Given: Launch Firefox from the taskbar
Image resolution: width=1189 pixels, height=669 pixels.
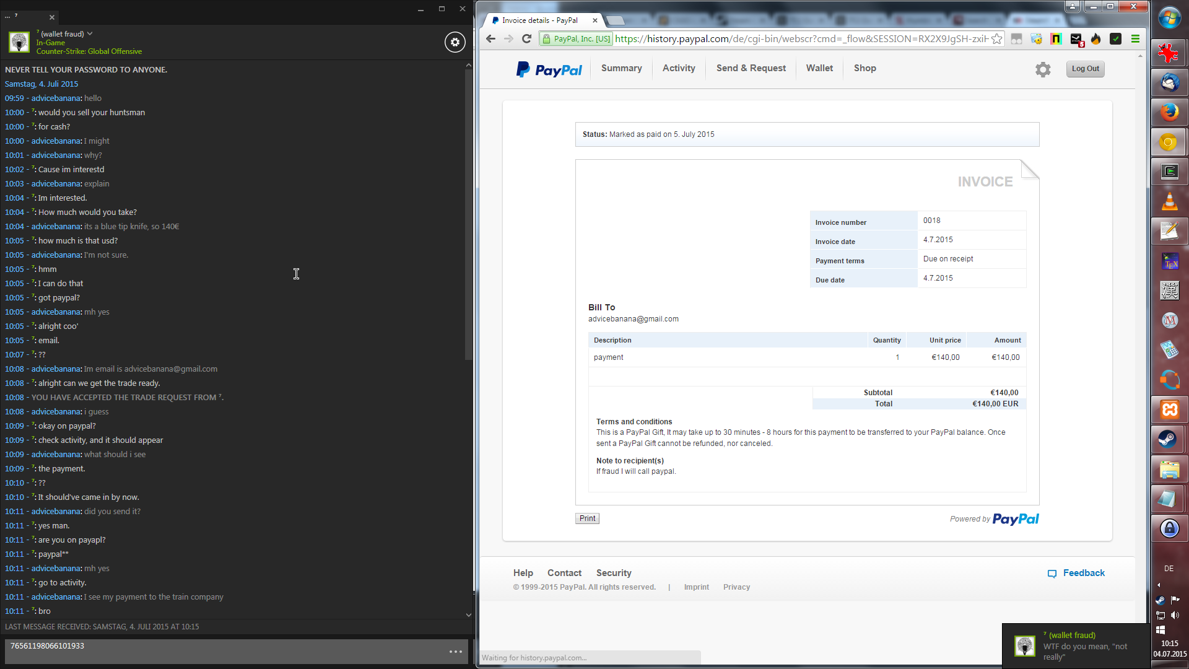Looking at the screenshot, I should coord(1169,112).
